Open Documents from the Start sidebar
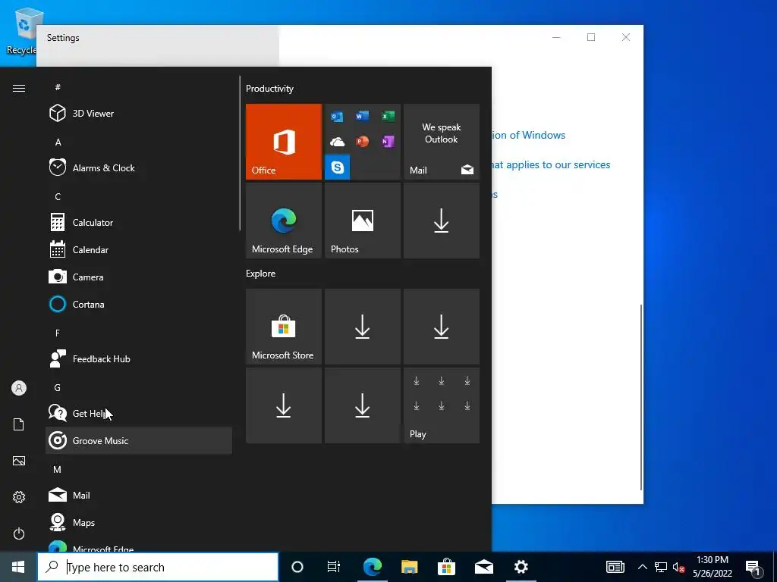This screenshot has width=777, height=582. [19, 424]
